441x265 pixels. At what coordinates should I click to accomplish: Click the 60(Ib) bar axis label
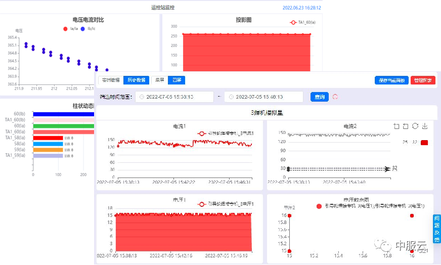(19, 114)
